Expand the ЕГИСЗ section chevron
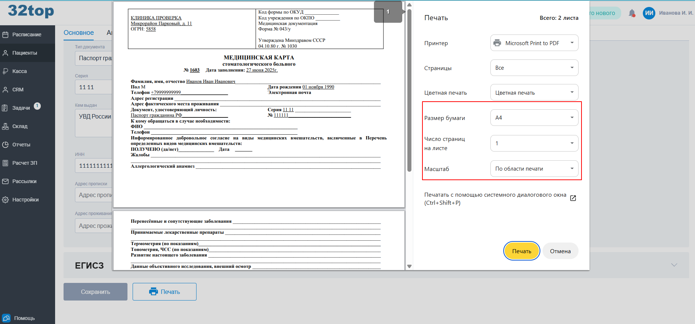Viewport: 695px width, 324px height. [x=674, y=265]
